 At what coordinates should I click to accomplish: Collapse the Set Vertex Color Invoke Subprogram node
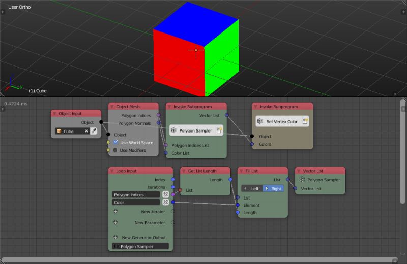(256, 107)
